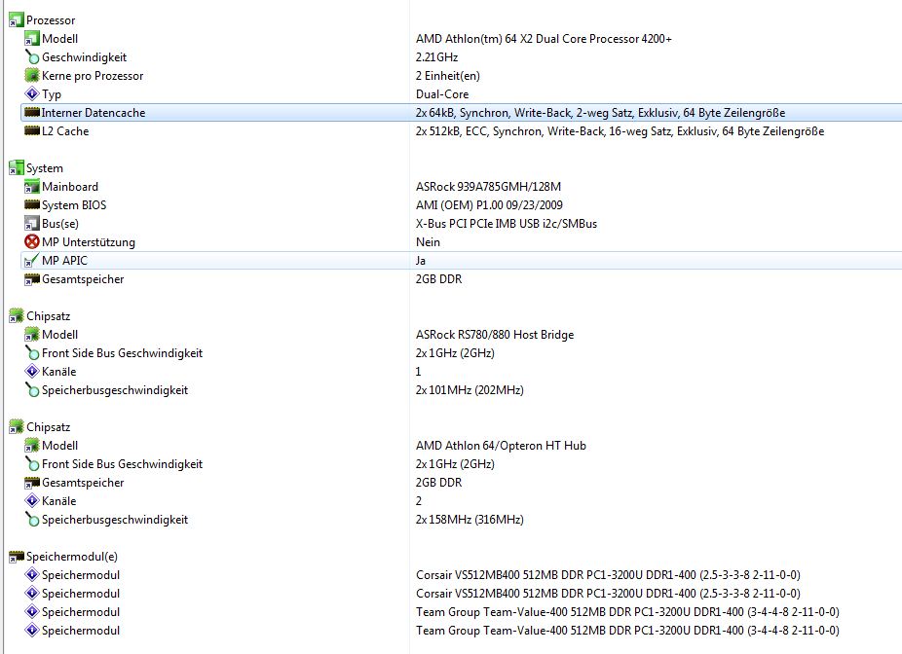Screen dimensions: 902x654
Task: Click the System BIOS memory chip icon
Action: point(32,205)
